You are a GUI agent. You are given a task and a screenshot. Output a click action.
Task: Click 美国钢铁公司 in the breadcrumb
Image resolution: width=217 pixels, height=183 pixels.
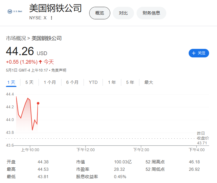click(47, 38)
